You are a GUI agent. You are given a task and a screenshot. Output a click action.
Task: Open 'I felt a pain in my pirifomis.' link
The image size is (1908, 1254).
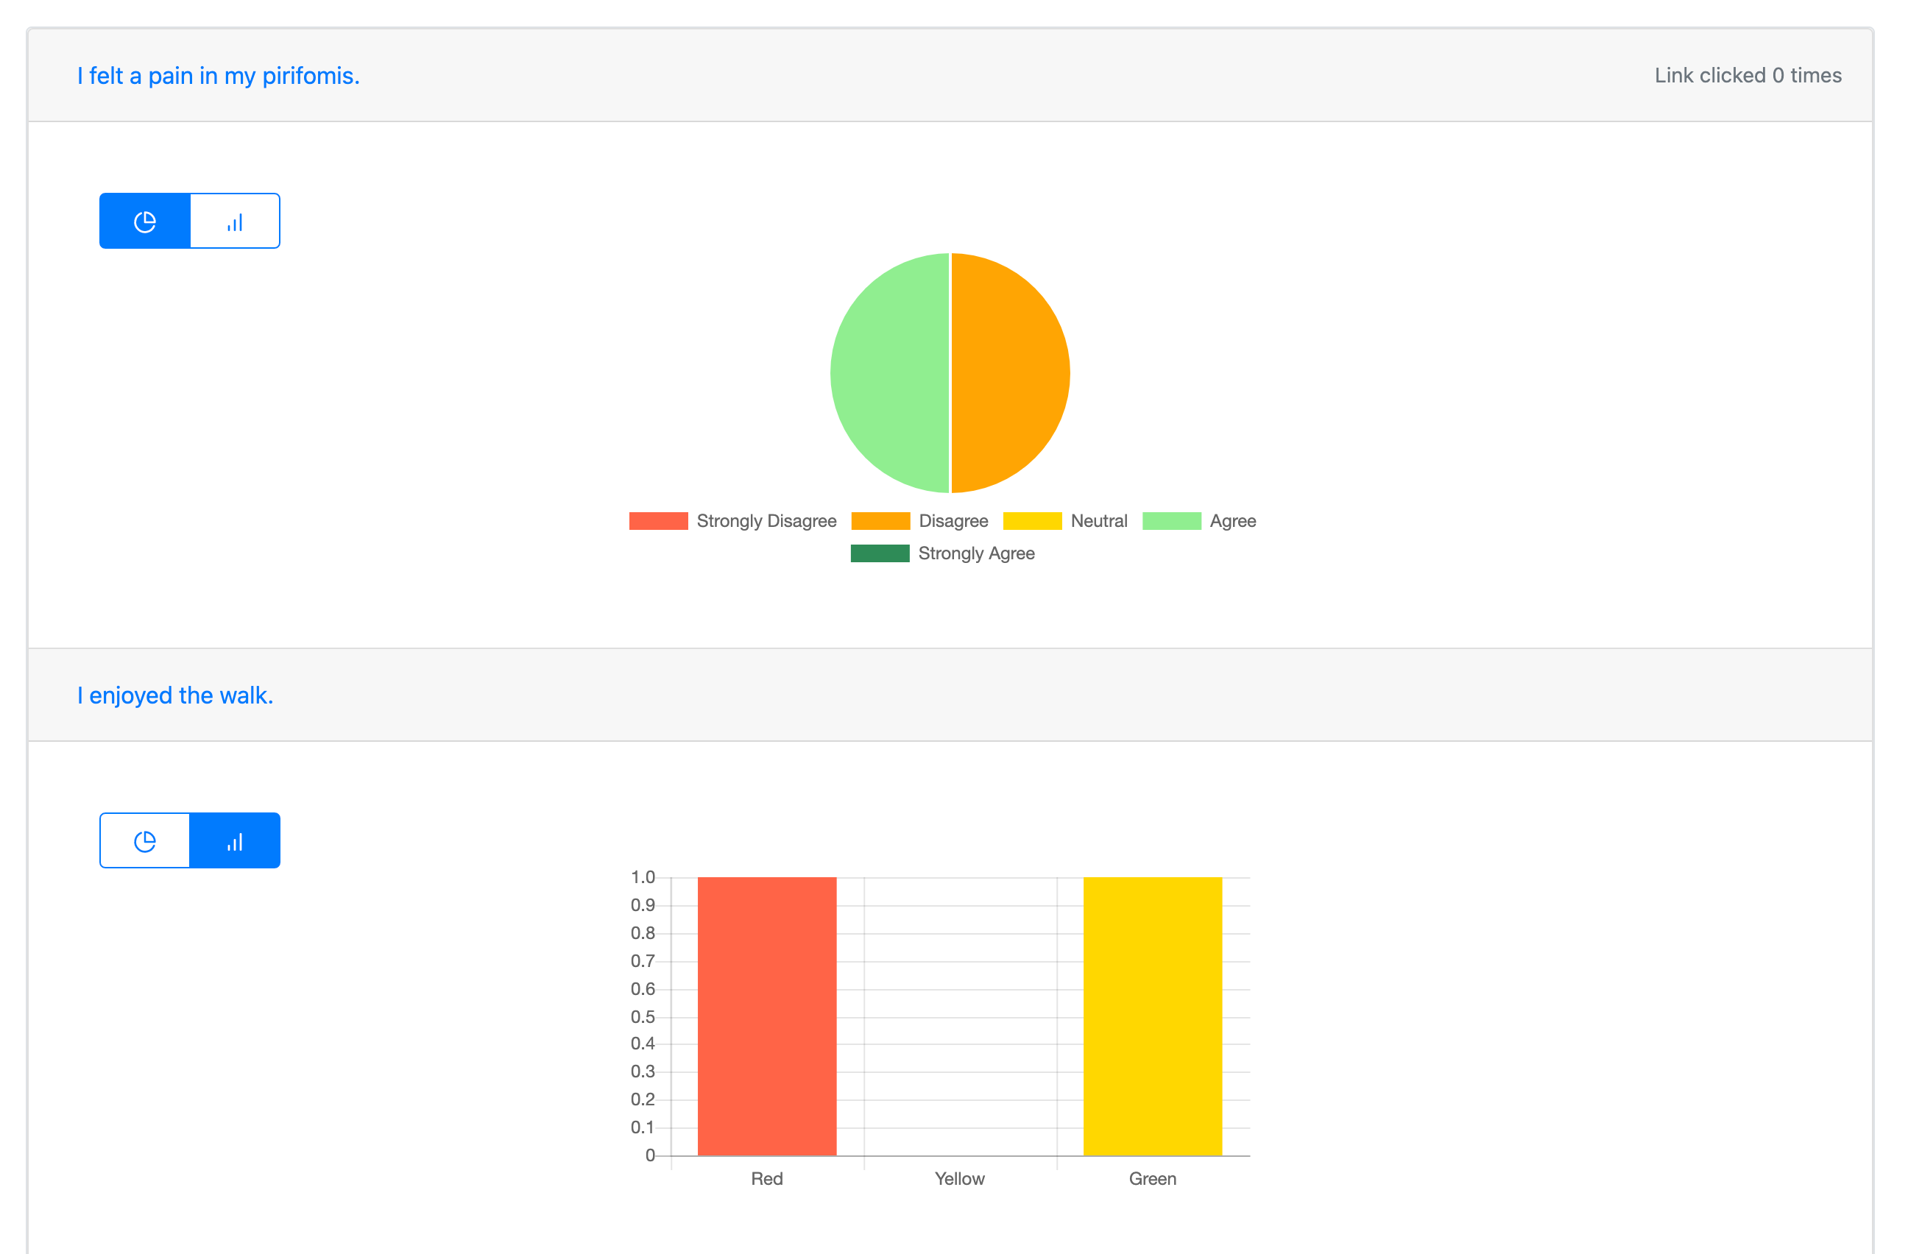[218, 75]
